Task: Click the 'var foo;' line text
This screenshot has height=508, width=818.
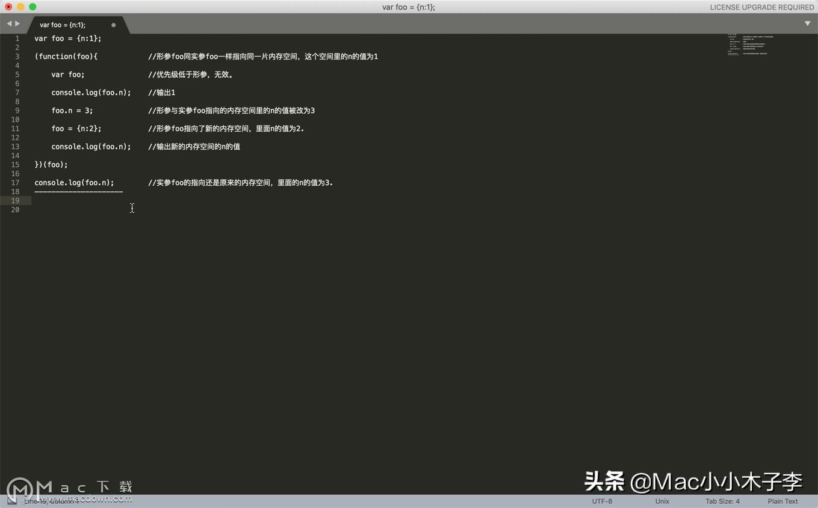Action: coord(68,75)
